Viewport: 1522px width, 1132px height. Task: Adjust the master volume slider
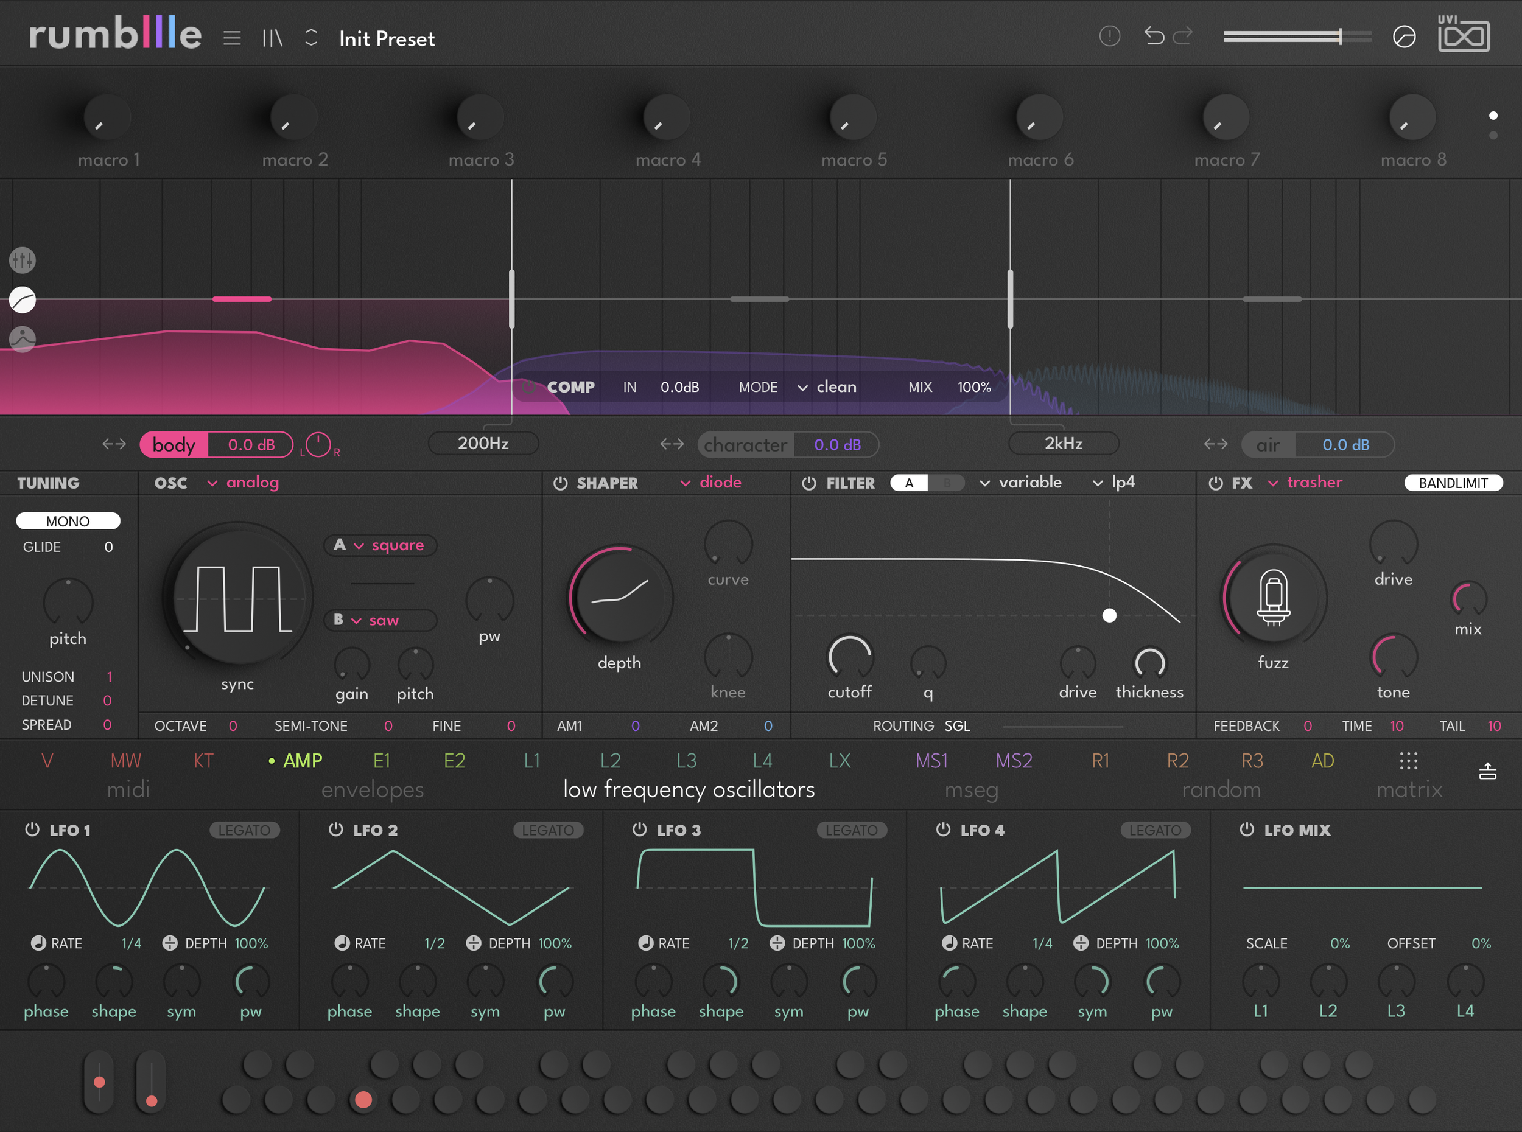click(x=1297, y=37)
